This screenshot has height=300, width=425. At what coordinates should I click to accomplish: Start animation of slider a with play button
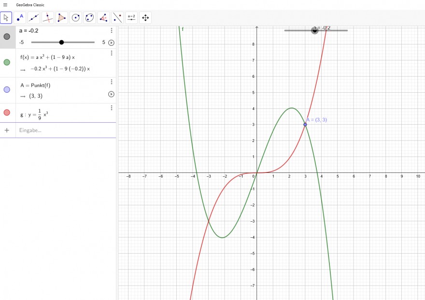coord(111,43)
